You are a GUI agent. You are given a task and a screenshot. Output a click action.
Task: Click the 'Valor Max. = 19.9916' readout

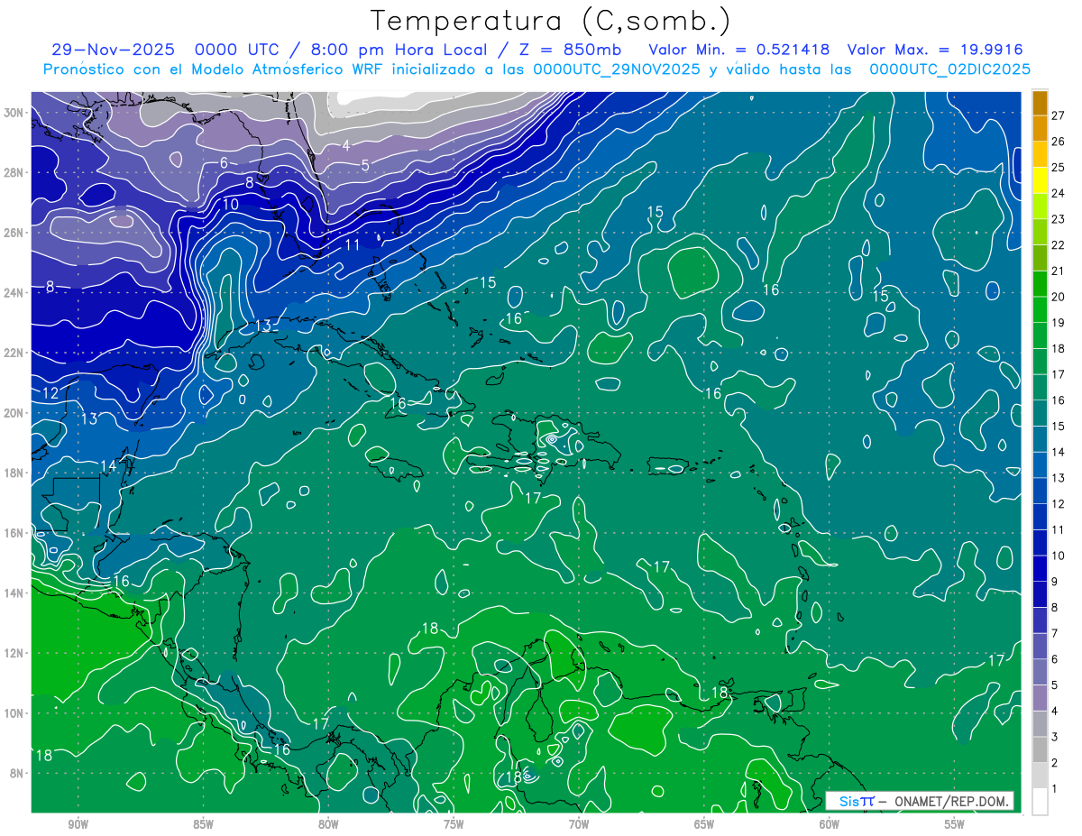935,51
